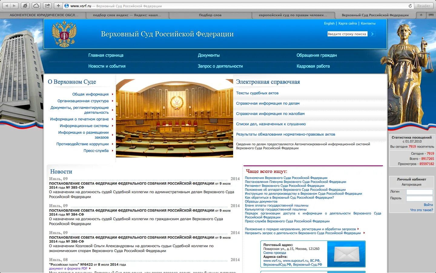The image size is (436, 273).
Task: Activate Reader mode in the address bar
Action: [423, 5]
